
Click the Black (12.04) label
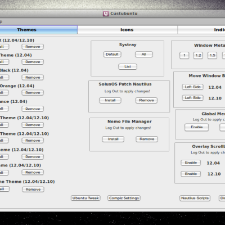(14, 70)
